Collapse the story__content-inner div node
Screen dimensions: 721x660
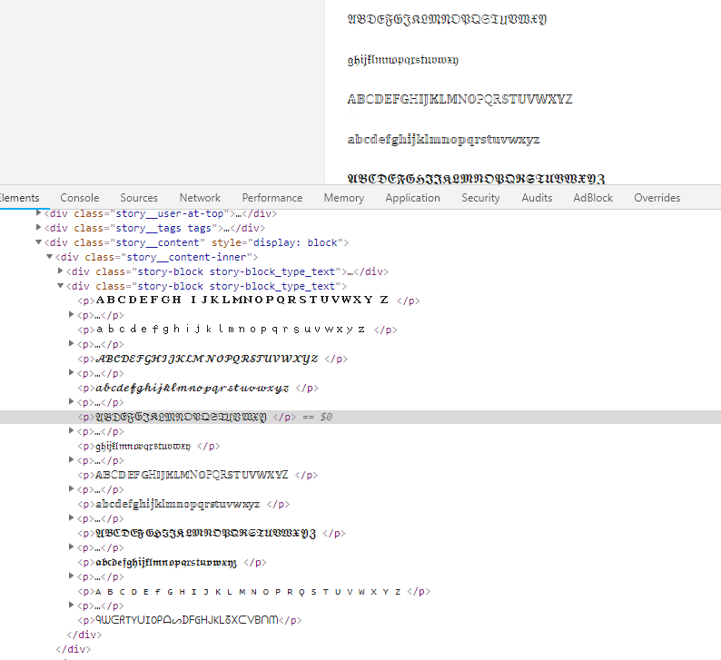[49, 257]
